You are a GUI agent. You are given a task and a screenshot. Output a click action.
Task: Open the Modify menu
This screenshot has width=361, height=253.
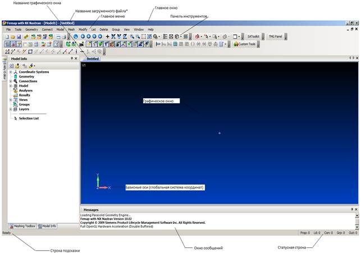83,29
